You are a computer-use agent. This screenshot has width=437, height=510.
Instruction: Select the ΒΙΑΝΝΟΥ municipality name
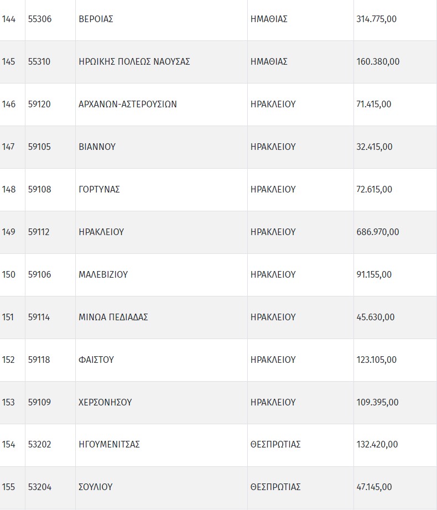tap(97, 147)
